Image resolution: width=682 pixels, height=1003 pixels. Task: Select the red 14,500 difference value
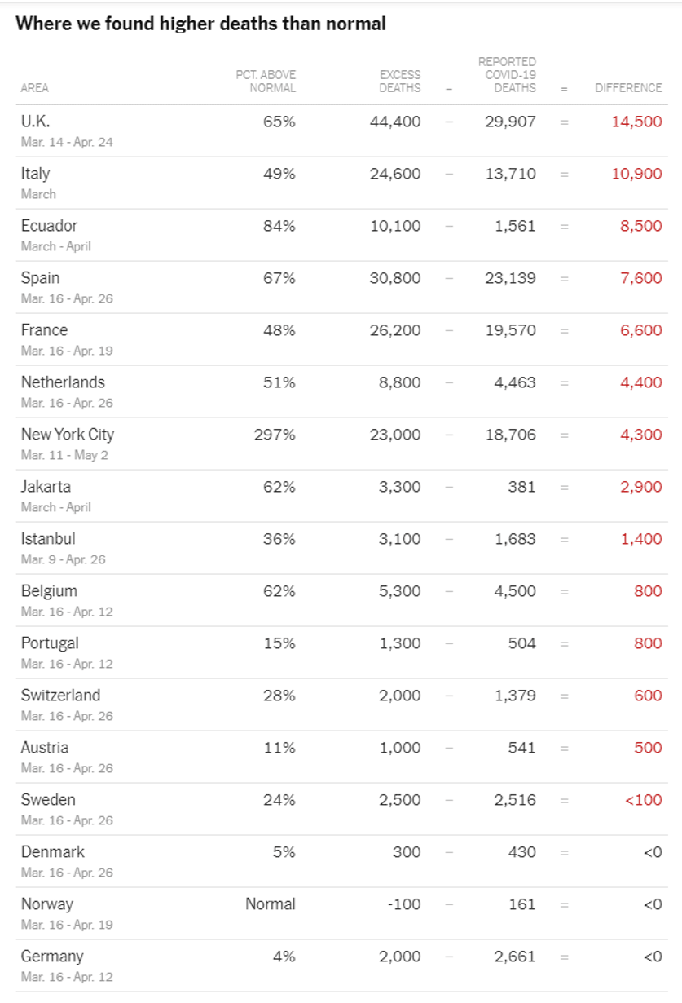click(637, 122)
